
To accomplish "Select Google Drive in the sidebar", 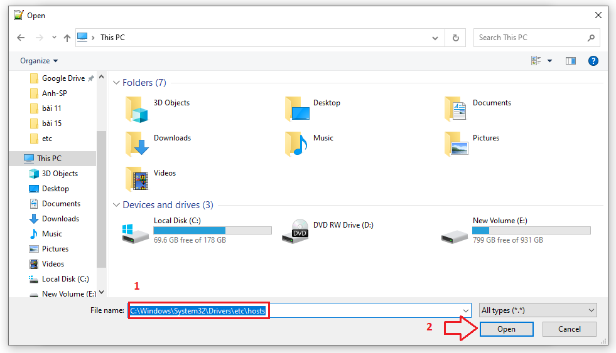I will click(63, 78).
